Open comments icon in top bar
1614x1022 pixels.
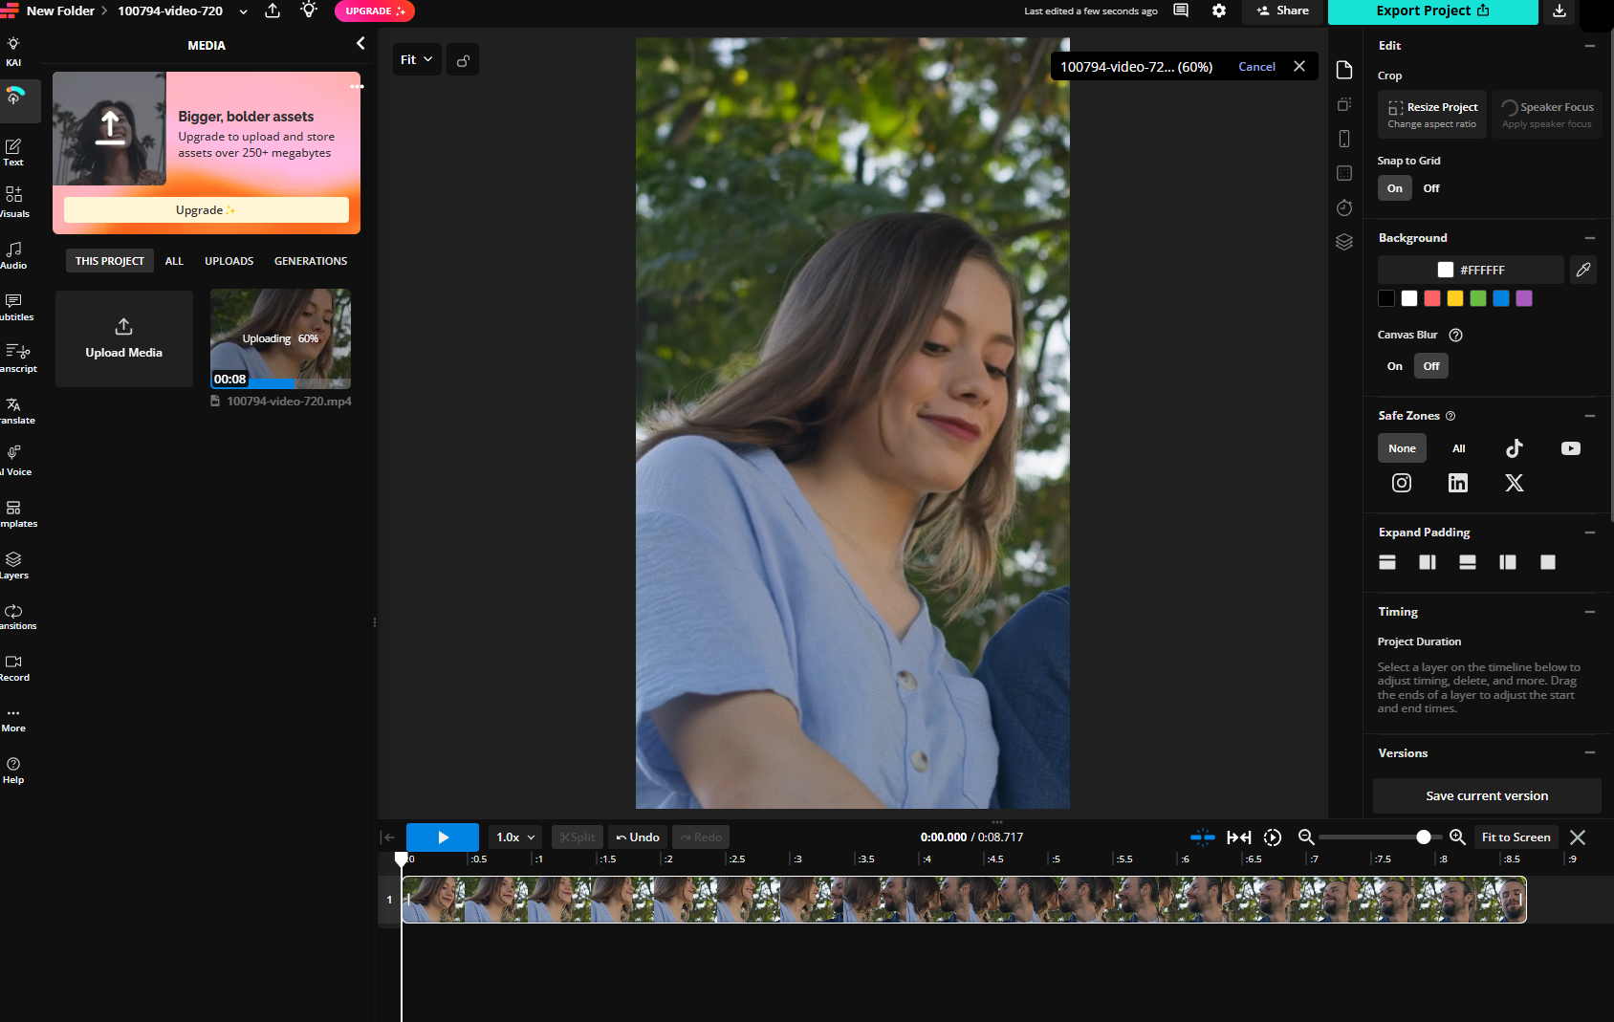(x=1181, y=11)
